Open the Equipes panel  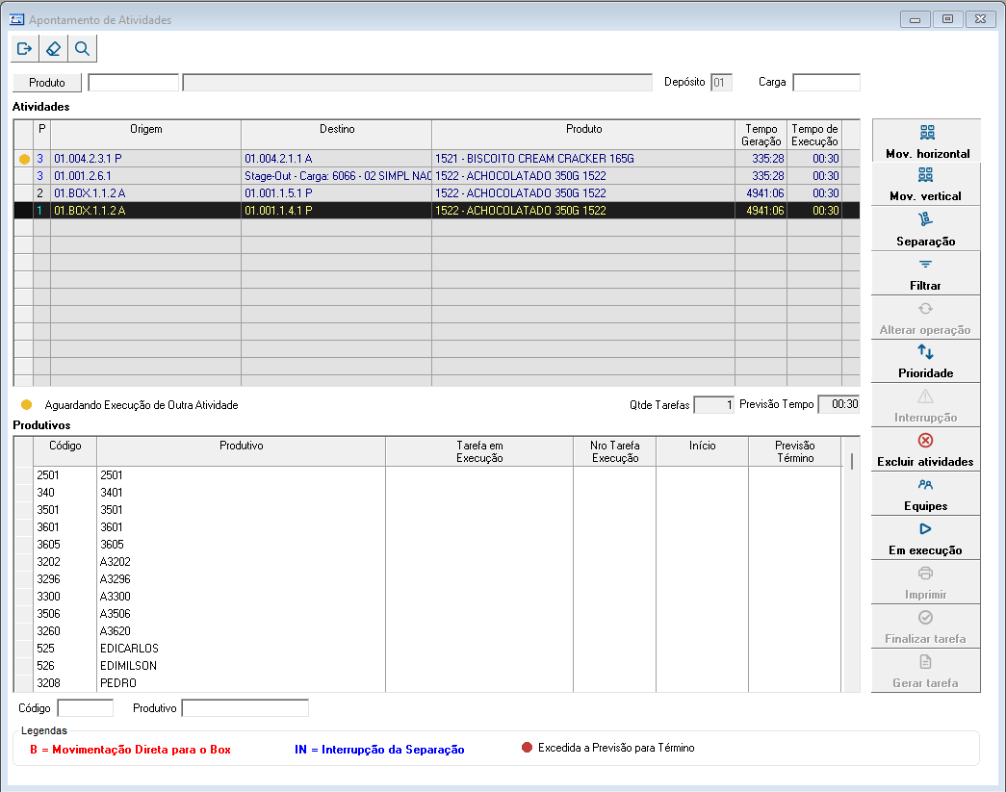pos(926,494)
